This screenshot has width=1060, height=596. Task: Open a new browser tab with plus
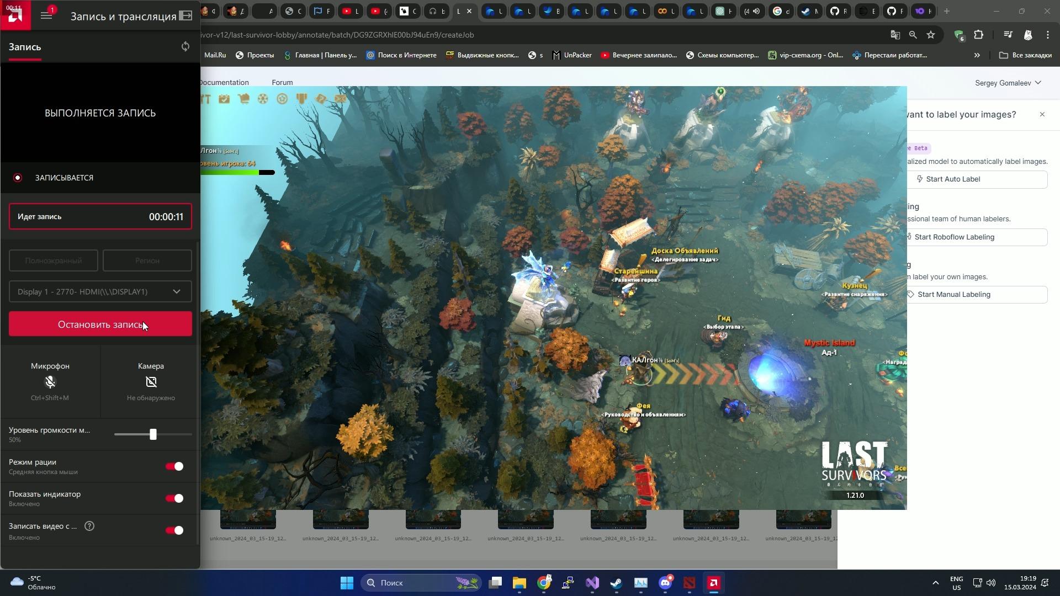coord(947,11)
